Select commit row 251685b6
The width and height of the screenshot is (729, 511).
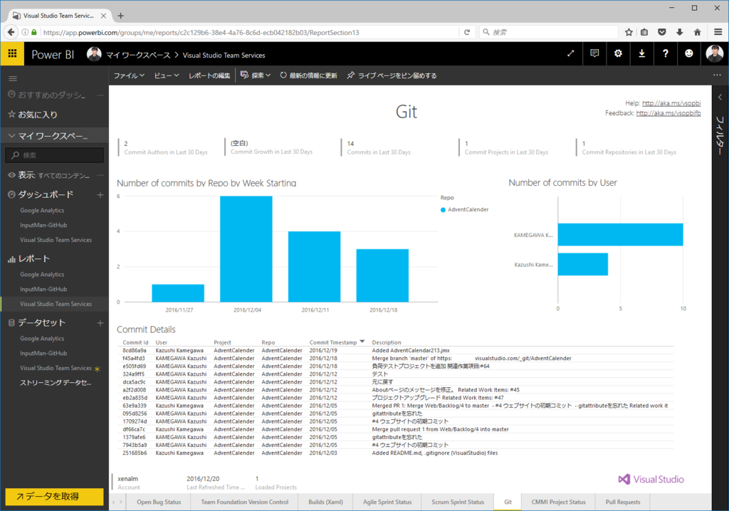[394, 453]
